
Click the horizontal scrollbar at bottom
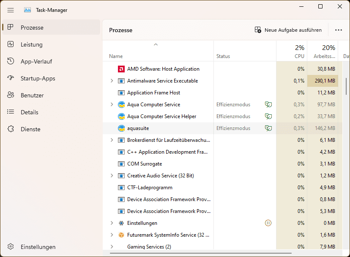(200, 253)
